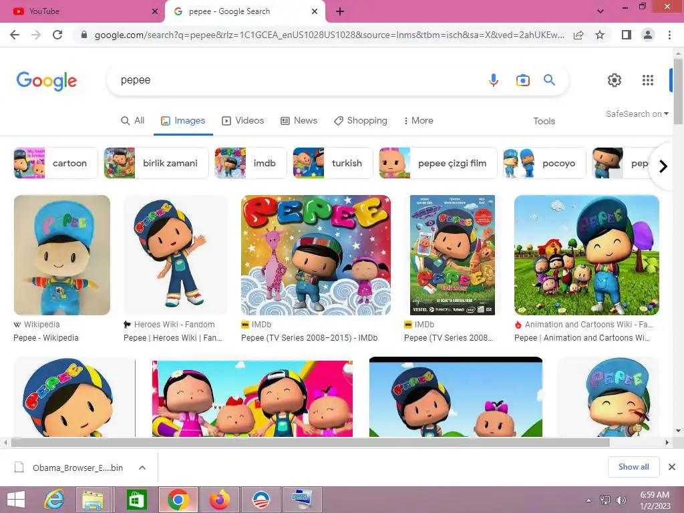
Task: Reload the page with the refresh icon
Action: point(57,35)
